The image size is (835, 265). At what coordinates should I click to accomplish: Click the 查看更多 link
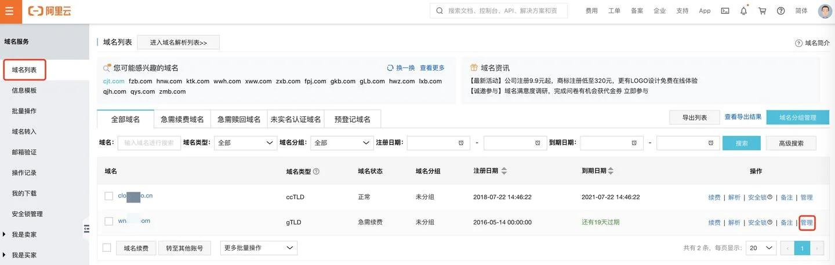[433, 68]
